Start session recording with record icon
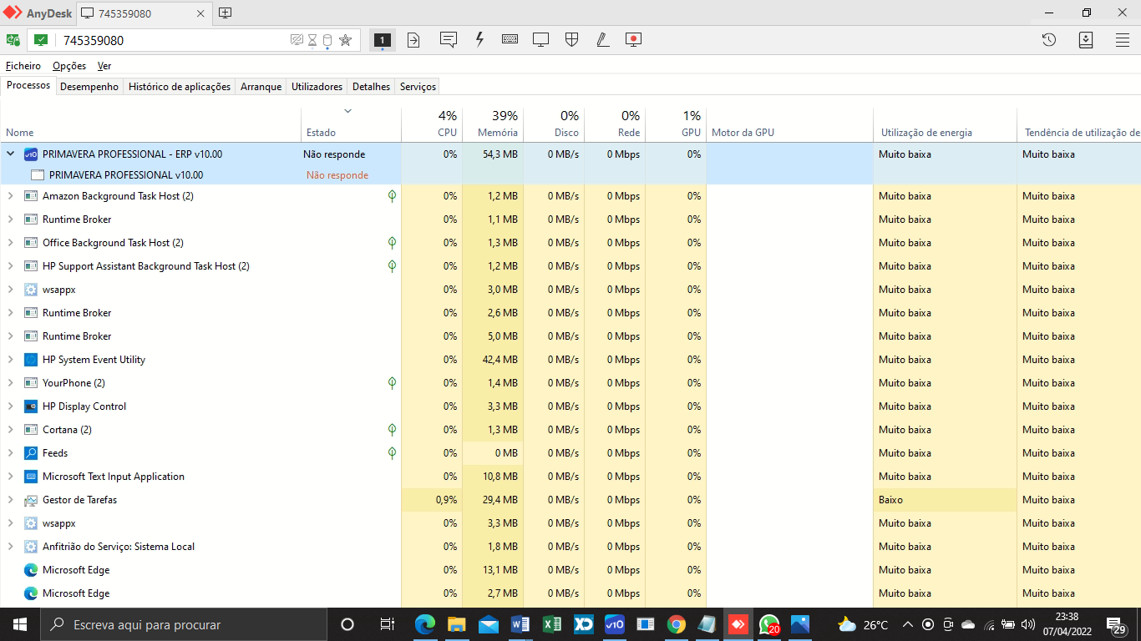The height and width of the screenshot is (641, 1141). click(633, 39)
